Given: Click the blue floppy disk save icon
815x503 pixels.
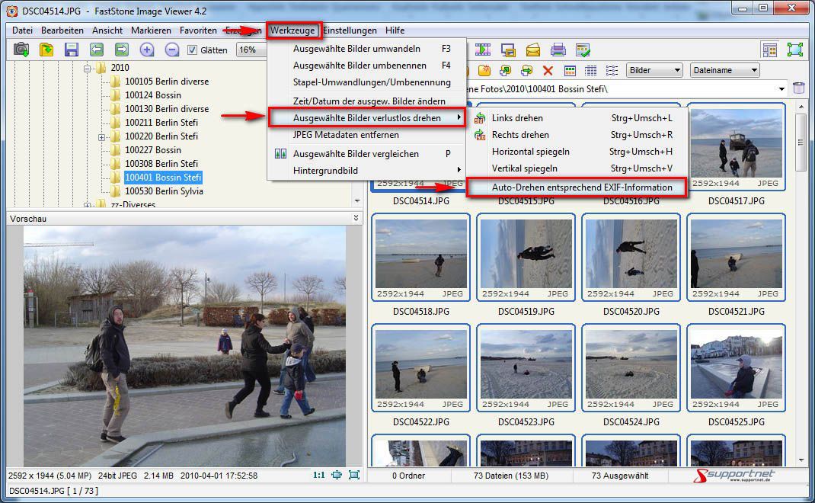Looking at the screenshot, I should (x=72, y=50).
